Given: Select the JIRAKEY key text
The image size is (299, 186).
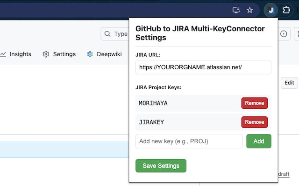Looking at the screenshot, I should click(x=151, y=122).
